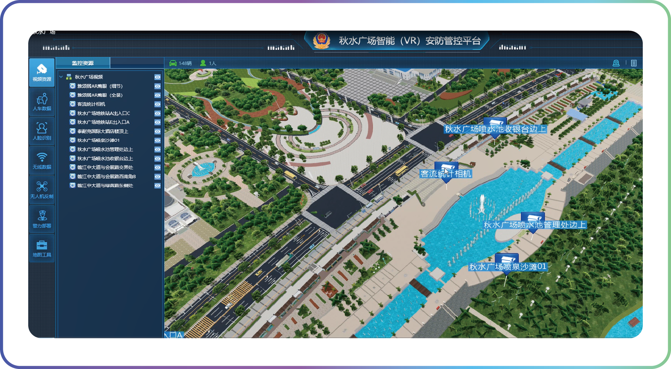
Task: Click the alarm siren icon in top bar
Action: 616,63
